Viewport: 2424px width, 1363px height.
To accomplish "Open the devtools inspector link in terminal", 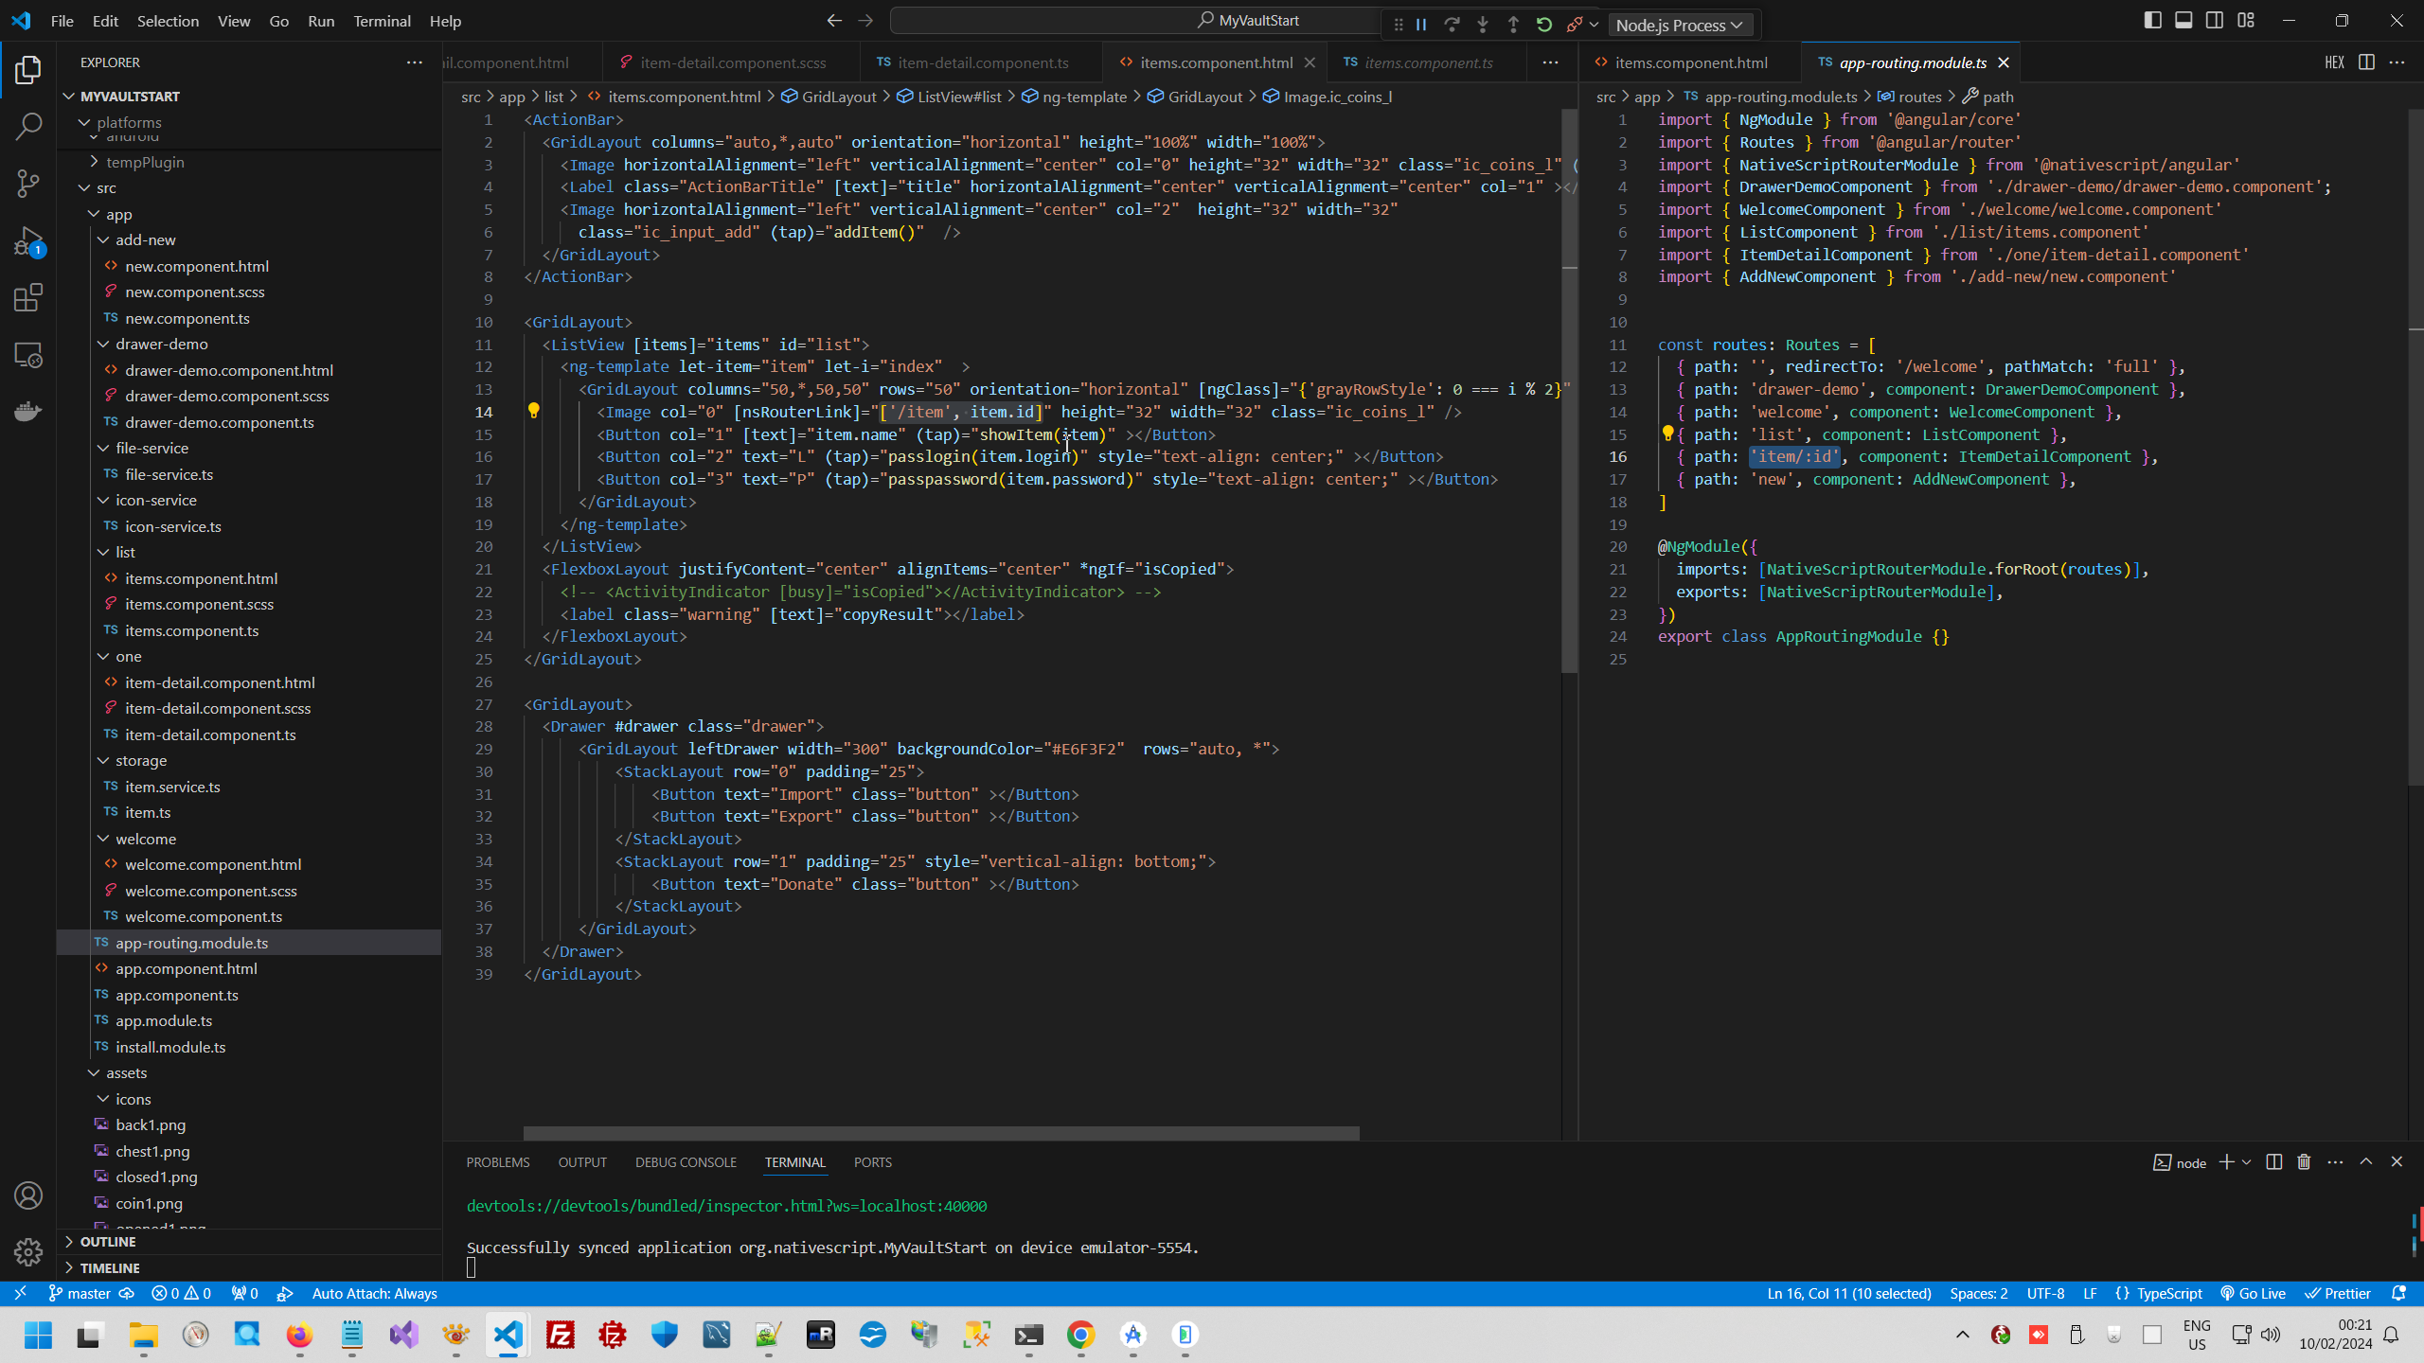I will [726, 1206].
